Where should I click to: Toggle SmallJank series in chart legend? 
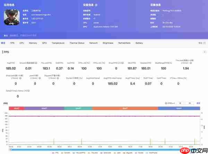105,153
